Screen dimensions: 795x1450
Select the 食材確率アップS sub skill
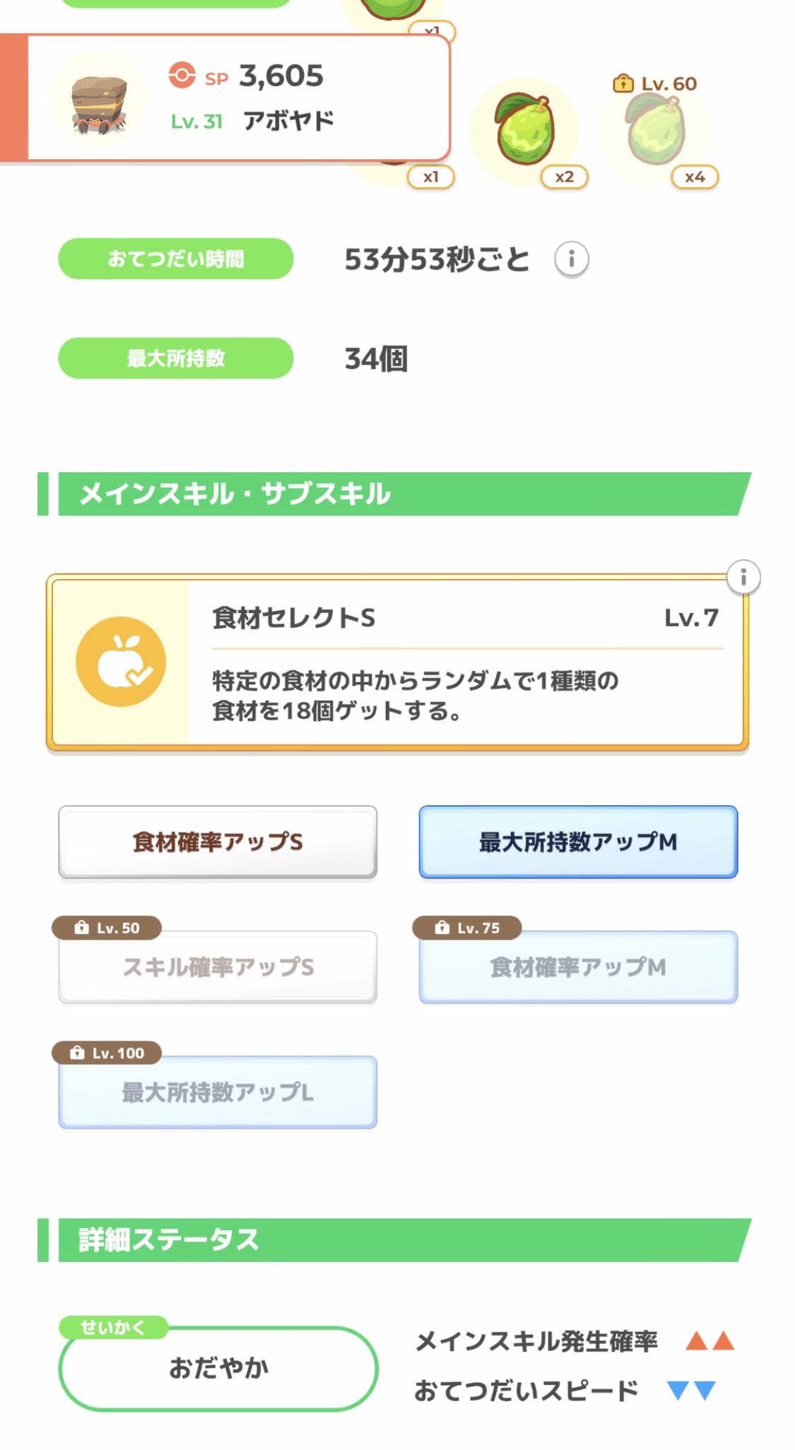218,842
